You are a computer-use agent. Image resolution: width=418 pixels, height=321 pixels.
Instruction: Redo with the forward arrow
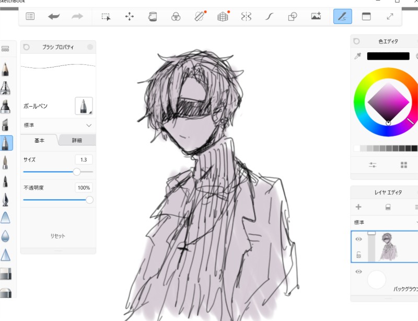77,17
